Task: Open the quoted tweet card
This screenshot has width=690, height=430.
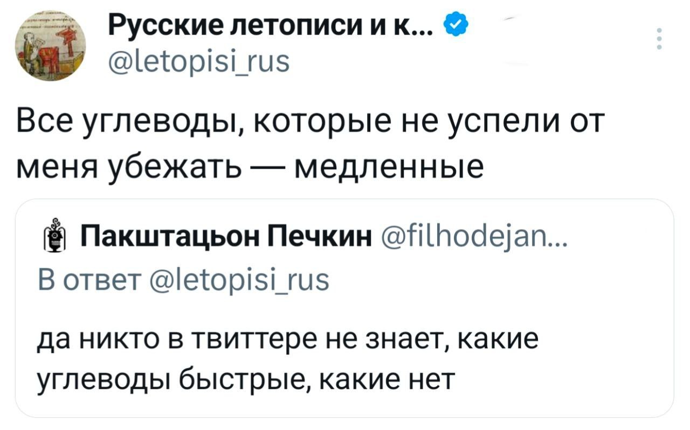Action: (344, 307)
